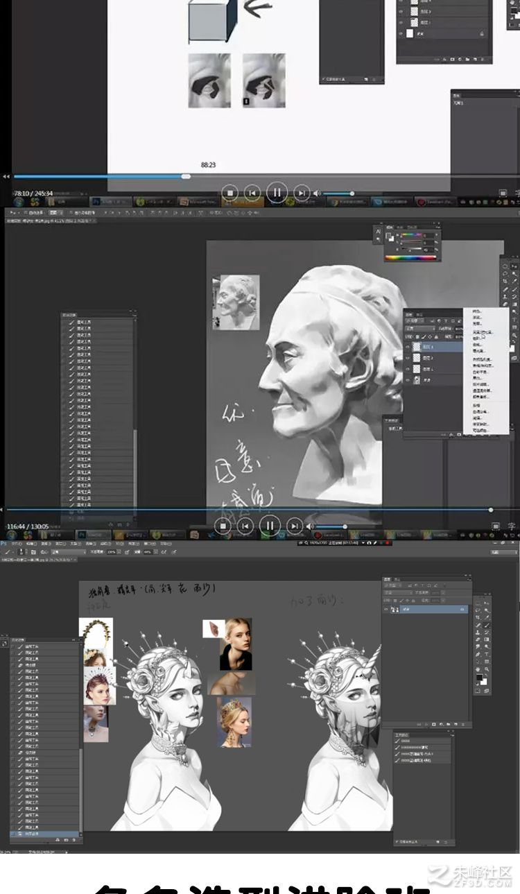Change screen mode in bottom toolbox
Image resolution: width=520 pixels, height=894 pixels.
pos(487,691)
